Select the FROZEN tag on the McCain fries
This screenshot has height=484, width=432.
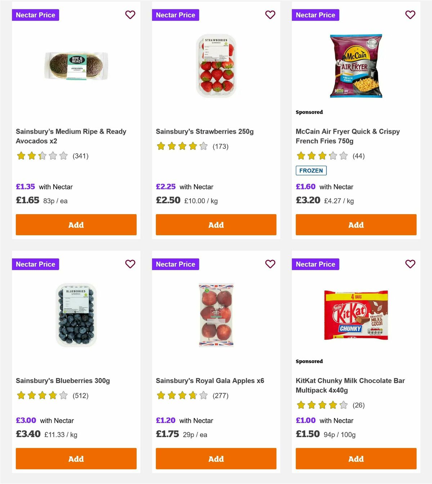click(x=311, y=170)
